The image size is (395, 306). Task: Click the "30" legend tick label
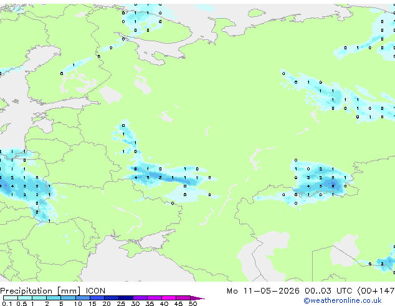(x=135, y=304)
